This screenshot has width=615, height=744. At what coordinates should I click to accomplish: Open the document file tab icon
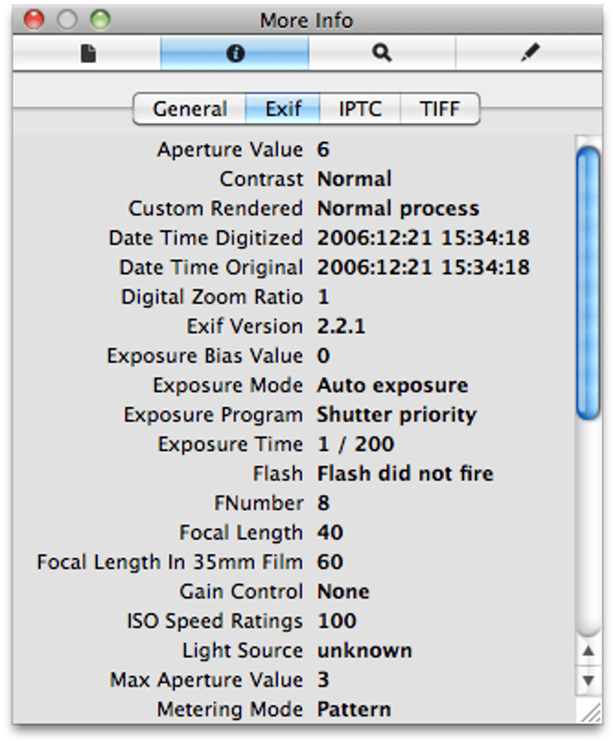tap(88, 54)
